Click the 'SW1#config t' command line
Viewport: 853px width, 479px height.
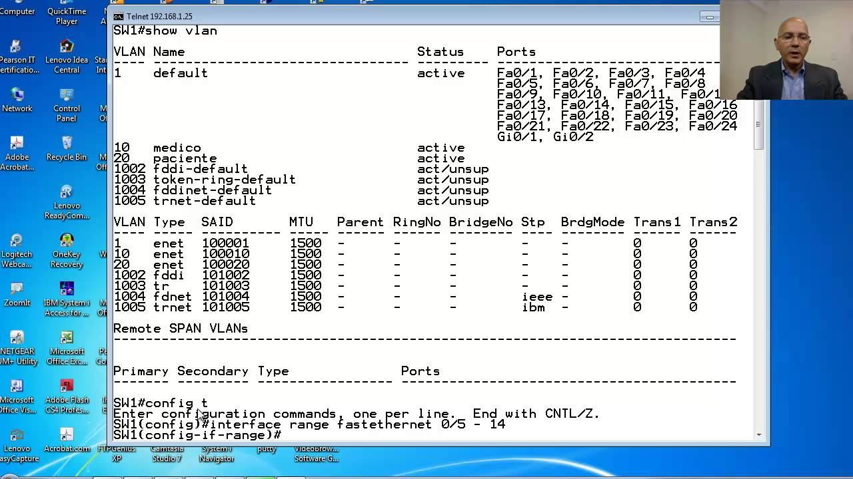coord(161,403)
